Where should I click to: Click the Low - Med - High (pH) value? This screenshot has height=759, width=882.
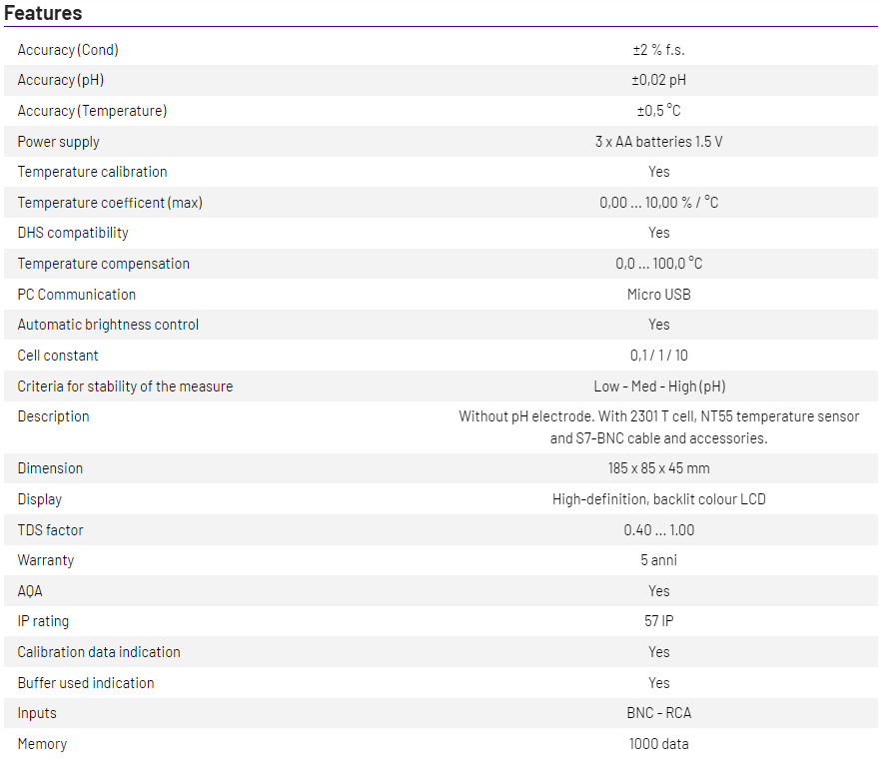(658, 386)
